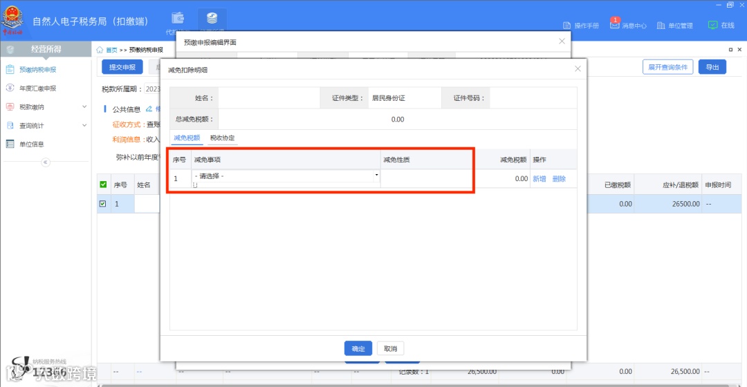Click the 确定 button
Screen dimensions: 747x387
coord(358,348)
